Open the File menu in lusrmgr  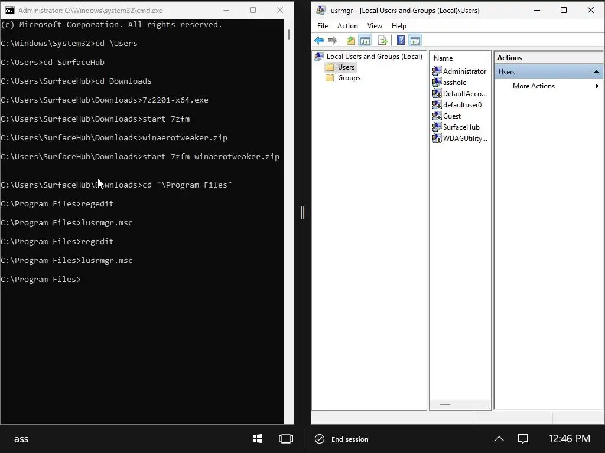(x=323, y=26)
